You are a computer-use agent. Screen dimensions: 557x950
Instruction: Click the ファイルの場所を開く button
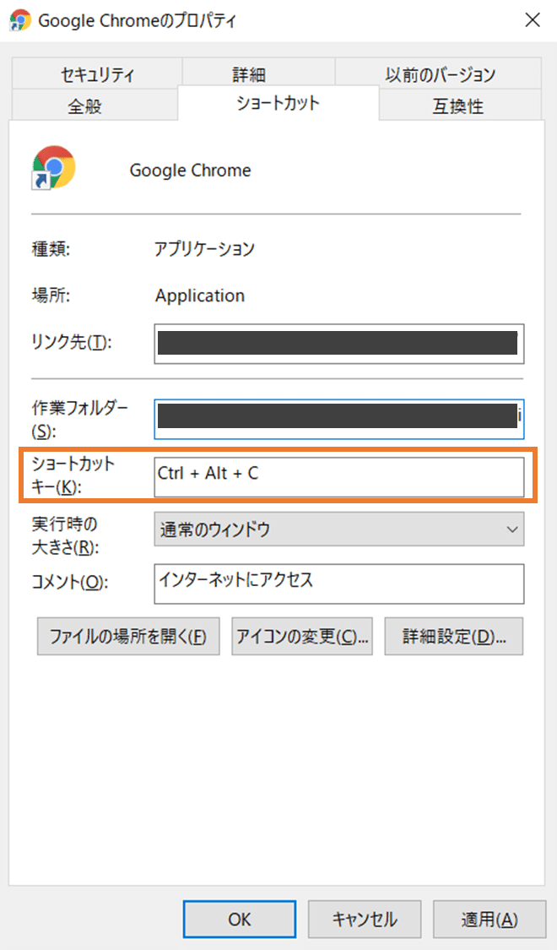click(x=128, y=636)
